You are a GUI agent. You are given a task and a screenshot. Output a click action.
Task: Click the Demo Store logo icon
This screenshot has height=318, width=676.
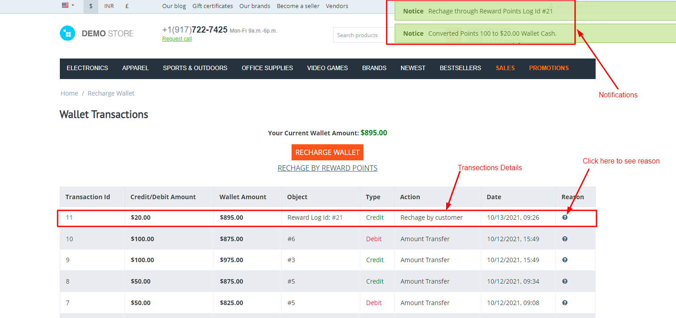[x=67, y=33]
